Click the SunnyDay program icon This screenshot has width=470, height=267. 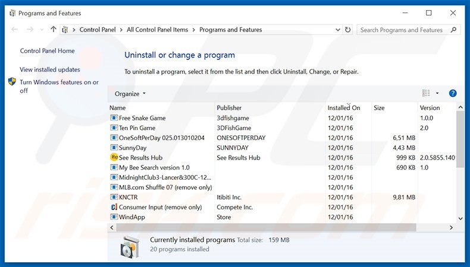point(114,147)
